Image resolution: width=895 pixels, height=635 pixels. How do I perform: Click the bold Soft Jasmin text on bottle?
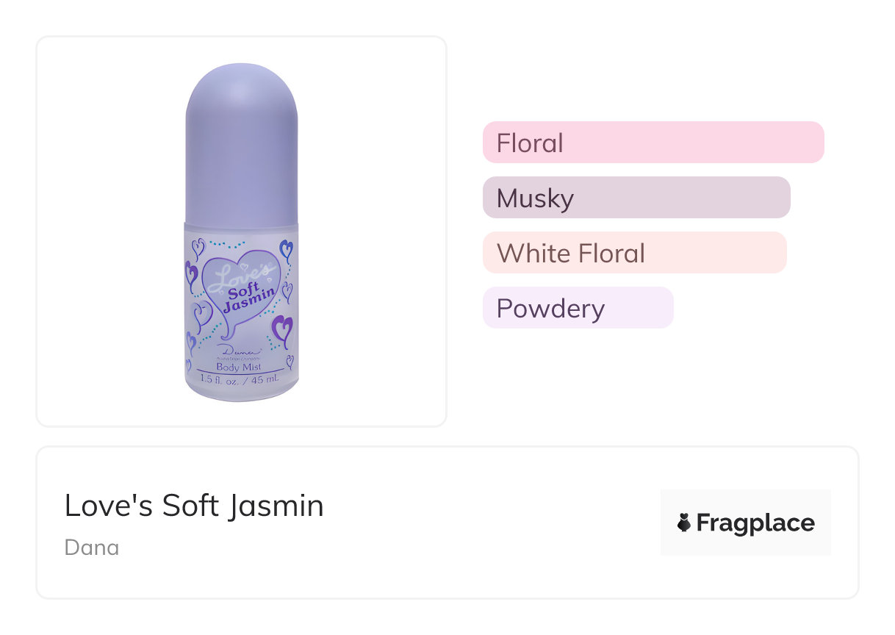(248, 297)
